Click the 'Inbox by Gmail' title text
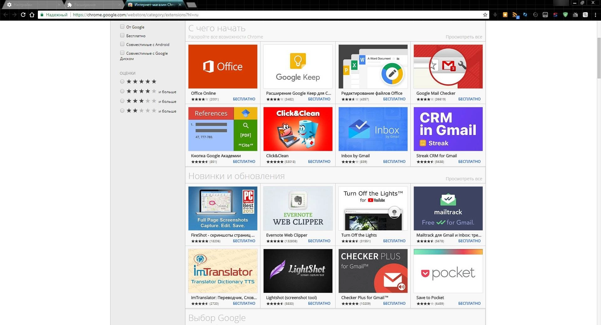Screen dimensions: 601x325 [x=355, y=156]
